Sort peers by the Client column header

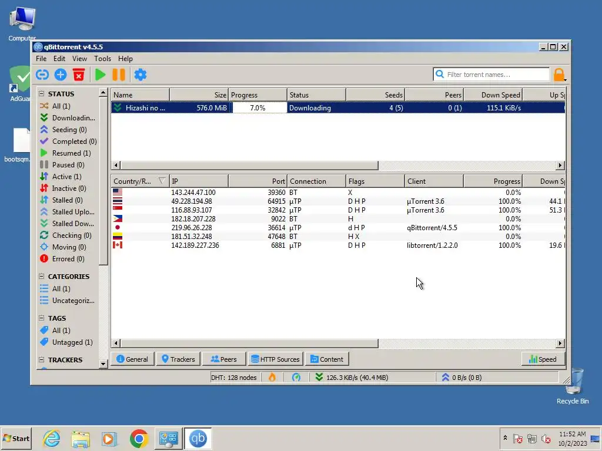coord(434,181)
